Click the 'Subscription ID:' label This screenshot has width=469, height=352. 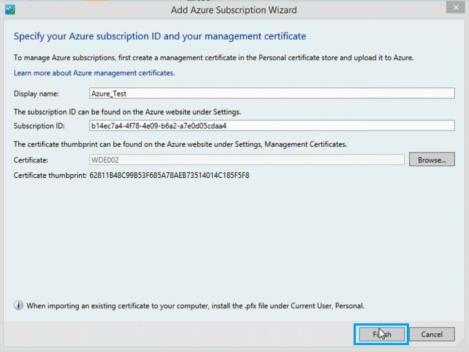[39, 126]
